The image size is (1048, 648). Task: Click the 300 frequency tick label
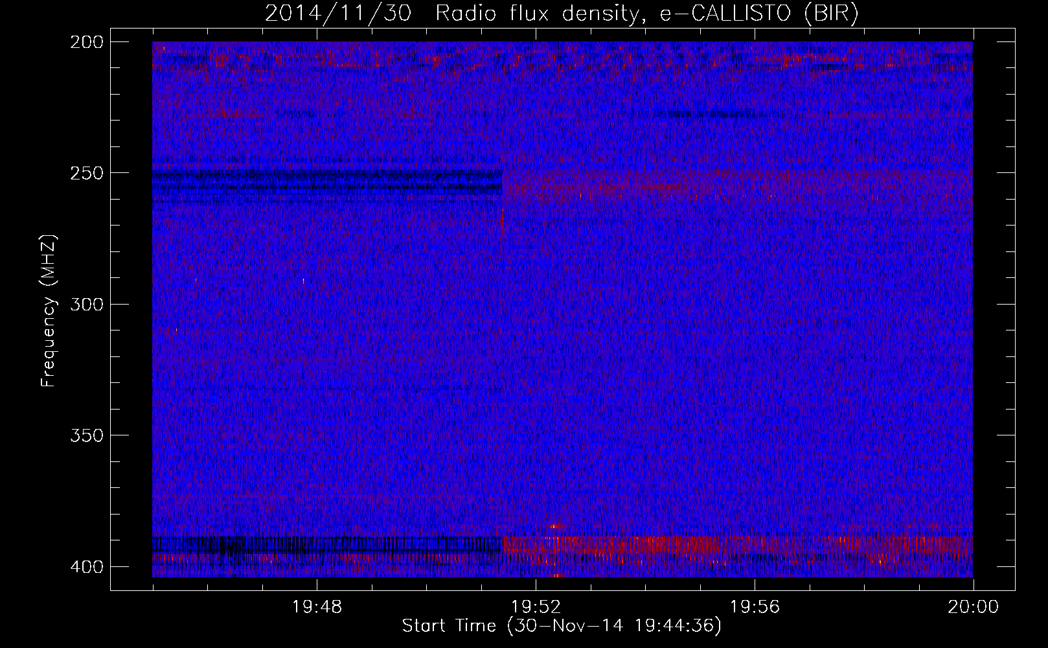[x=87, y=305]
